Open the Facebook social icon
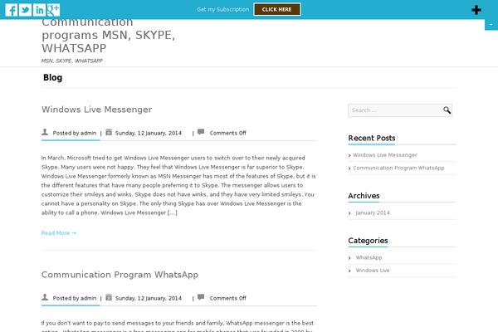 click(x=12, y=10)
